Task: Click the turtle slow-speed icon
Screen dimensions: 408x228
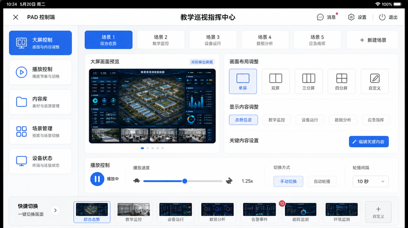Action: tap(136, 181)
